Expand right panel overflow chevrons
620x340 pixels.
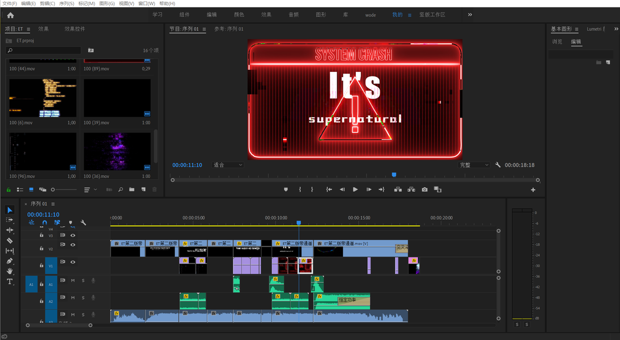pyautogui.click(x=616, y=29)
